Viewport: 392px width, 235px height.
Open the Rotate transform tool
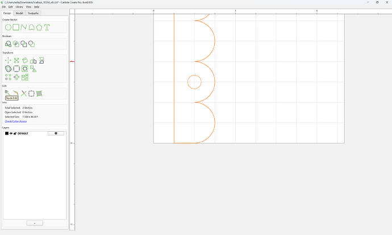pyautogui.click(x=25, y=60)
